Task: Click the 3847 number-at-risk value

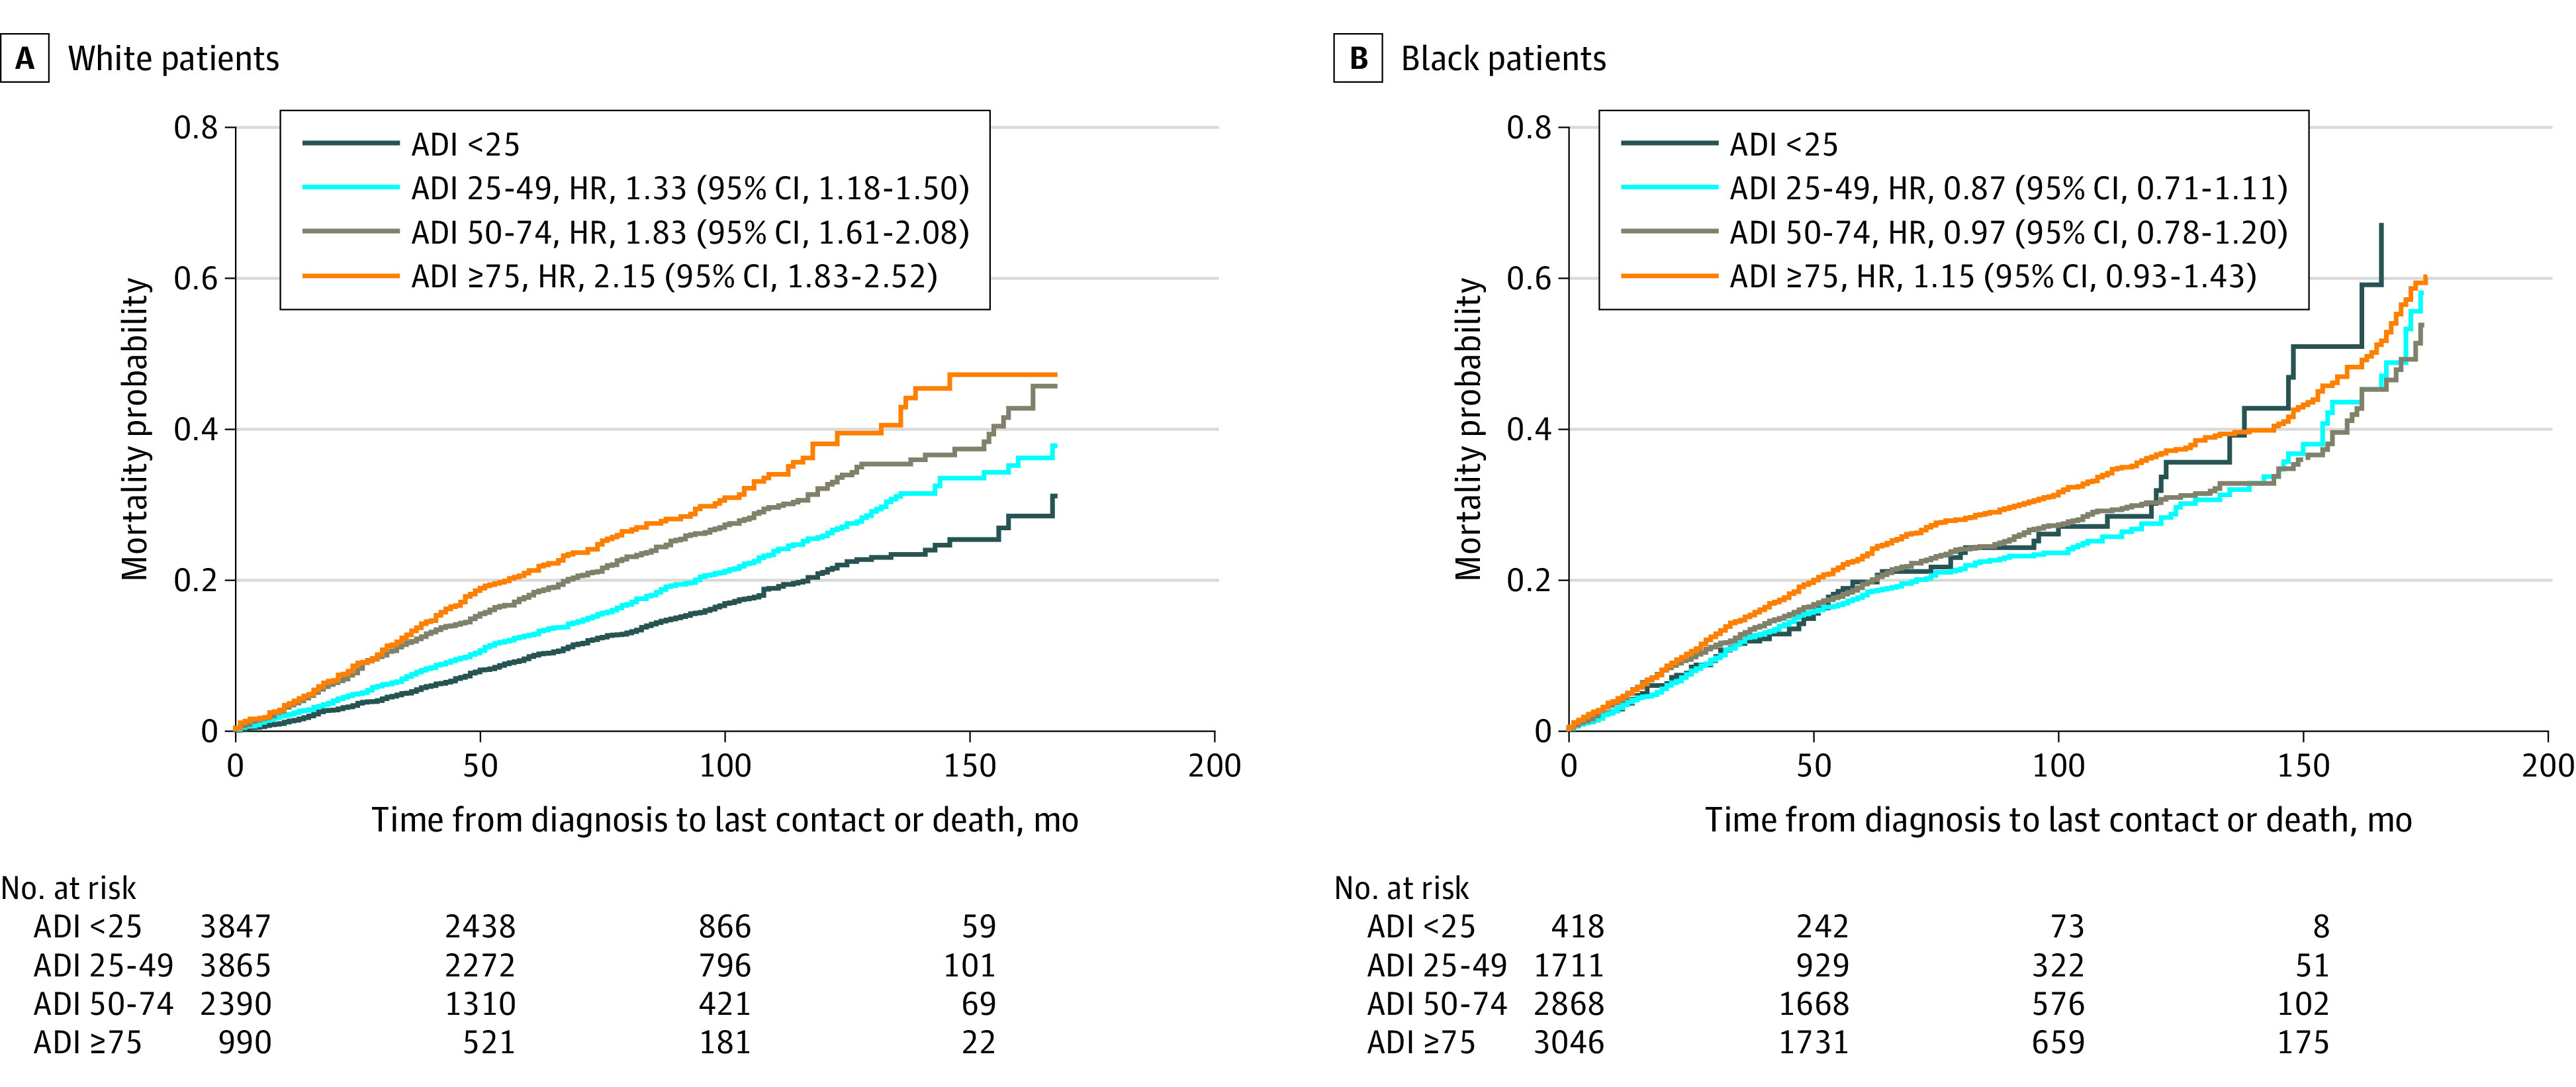Action: point(236,926)
